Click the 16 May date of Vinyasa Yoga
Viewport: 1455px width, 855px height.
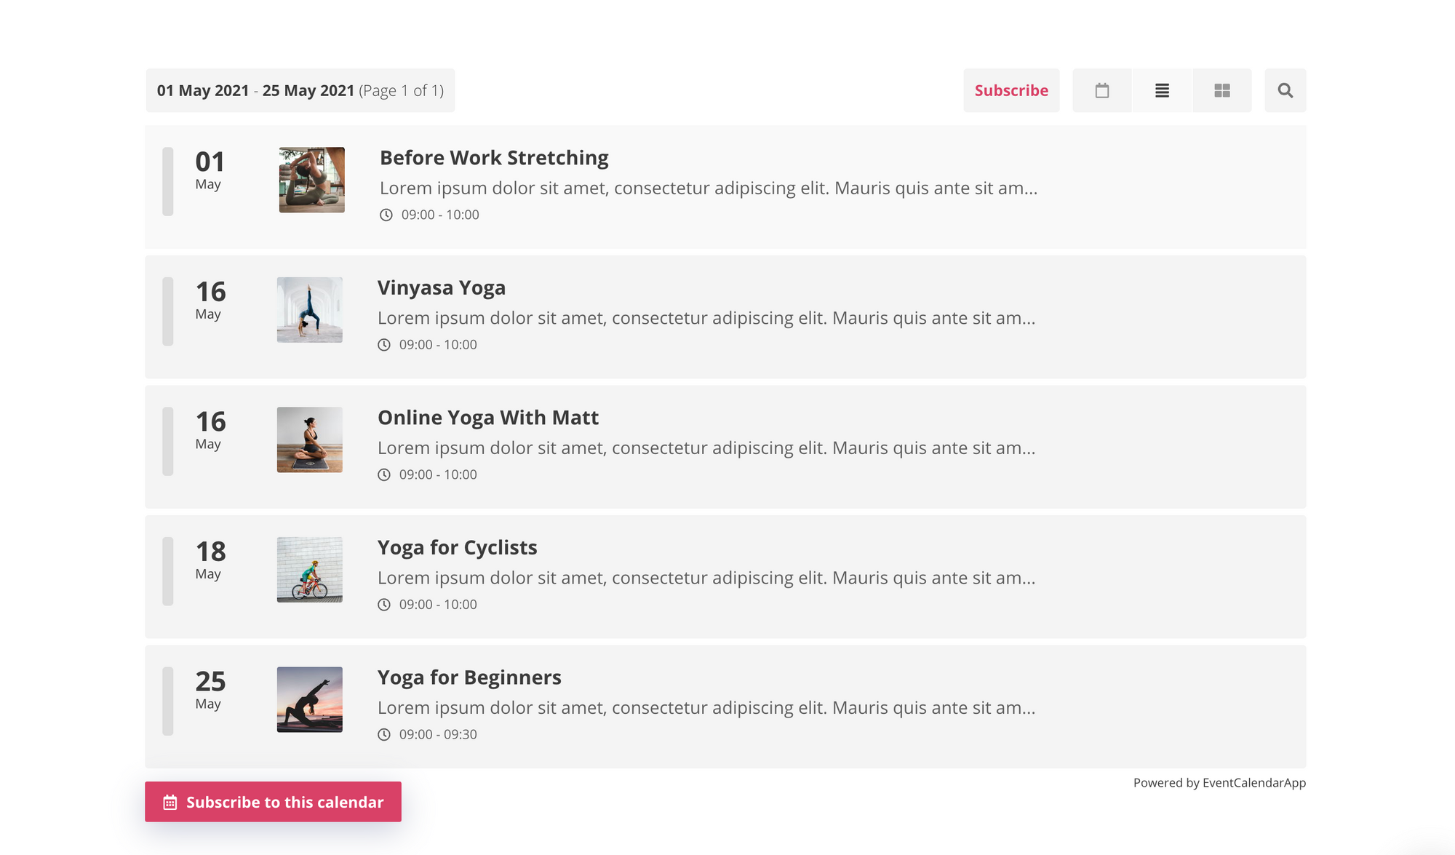pos(210,300)
